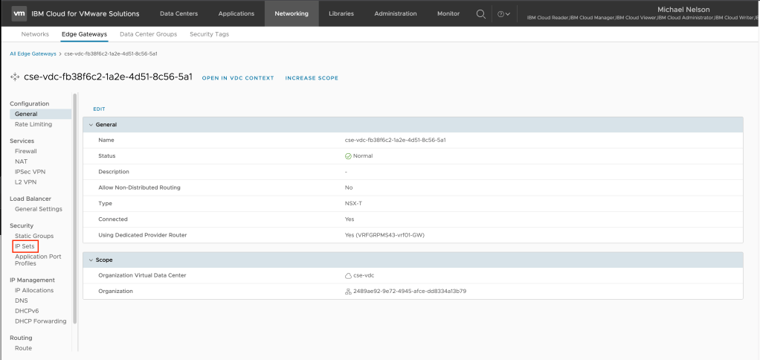
Task: Click the VMware vm logo icon
Action: pyautogui.click(x=20, y=13)
